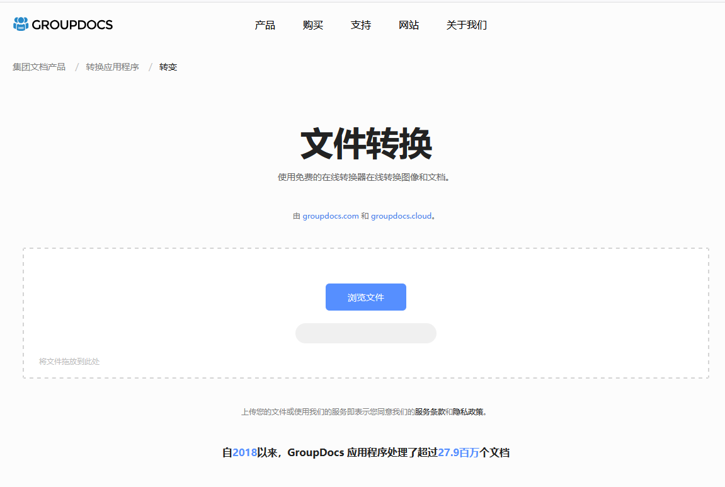Go to 转换应用程序 breadcrumb
The image size is (725, 487).
pyautogui.click(x=112, y=67)
